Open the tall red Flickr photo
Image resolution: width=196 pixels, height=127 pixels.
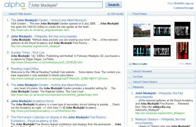tap(182, 50)
